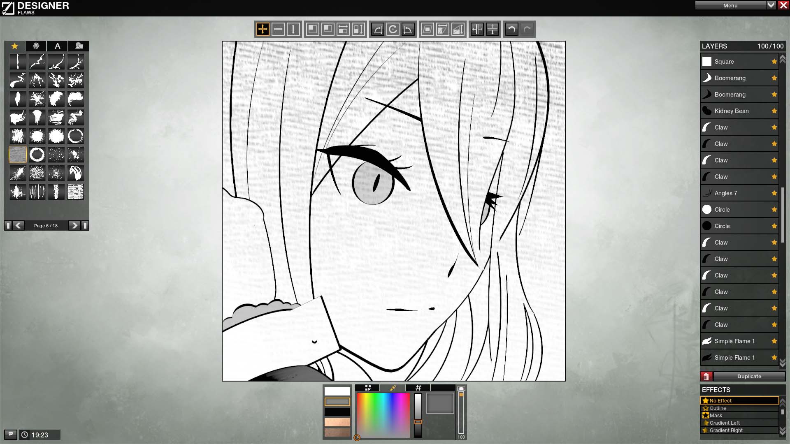Image resolution: width=790 pixels, height=444 pixels.
Task: Open the chat bubble icon
Action: coord(11,434)
